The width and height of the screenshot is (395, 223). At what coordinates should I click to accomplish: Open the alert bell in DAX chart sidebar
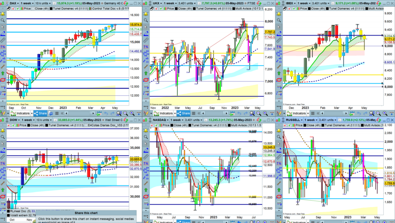click(x=3, y=14)
